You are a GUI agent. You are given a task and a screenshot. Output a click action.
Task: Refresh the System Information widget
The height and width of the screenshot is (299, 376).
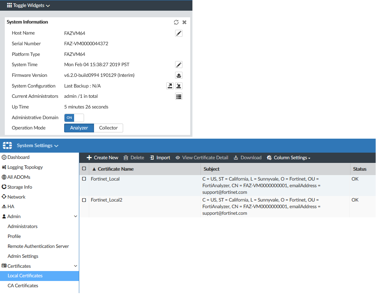(x=176, y=22)
